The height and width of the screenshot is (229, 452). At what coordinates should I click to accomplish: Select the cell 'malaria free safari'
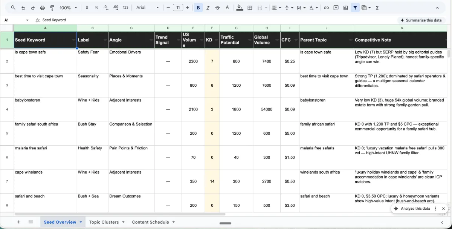45,157
